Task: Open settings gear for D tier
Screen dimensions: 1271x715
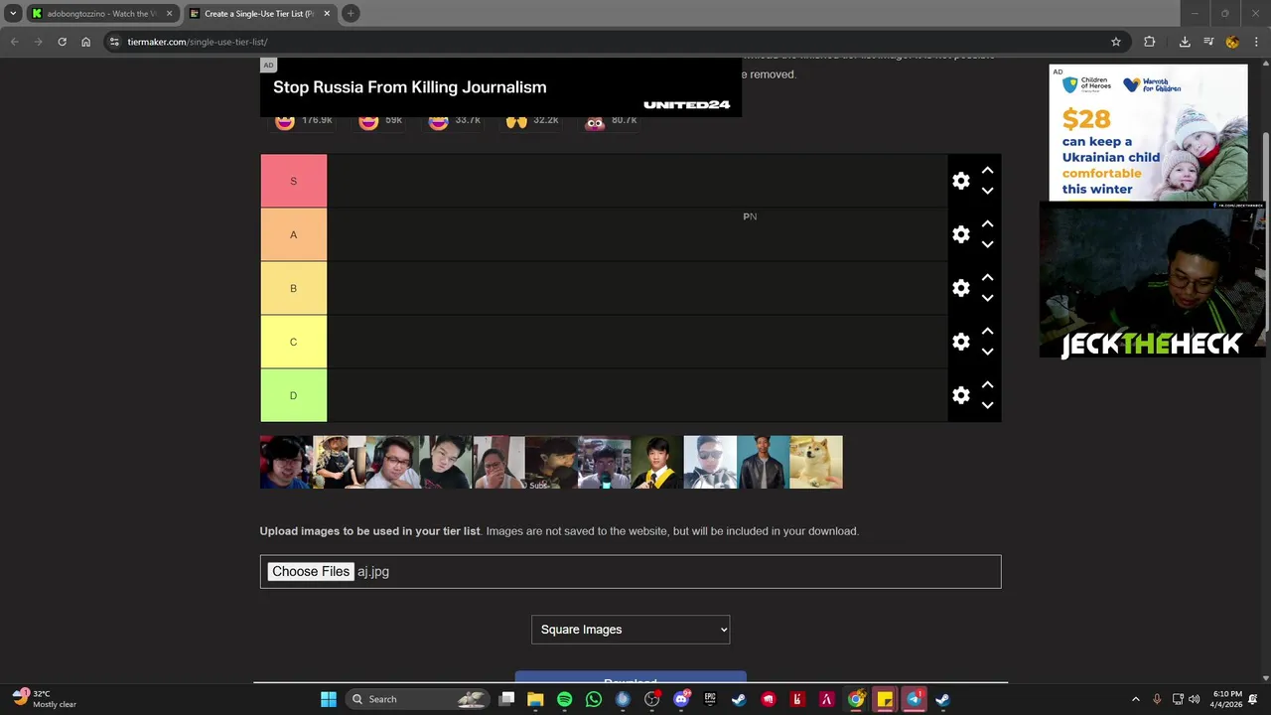Action: click(x=960, y=395)
